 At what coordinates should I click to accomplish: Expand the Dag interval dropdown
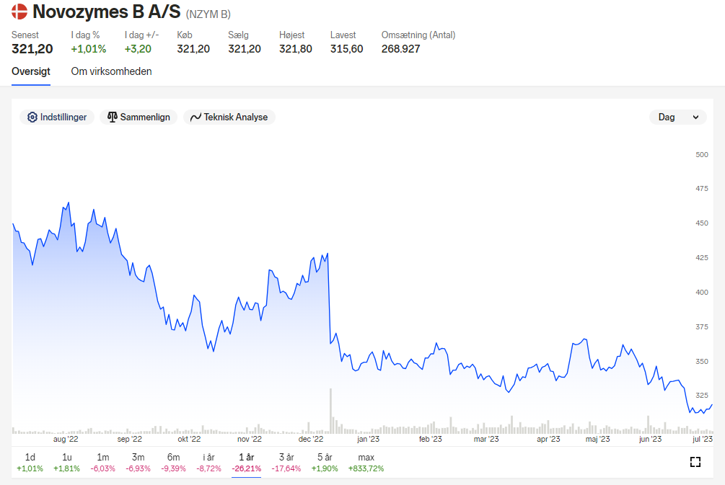pyautogui.click(x=678, y=117)
